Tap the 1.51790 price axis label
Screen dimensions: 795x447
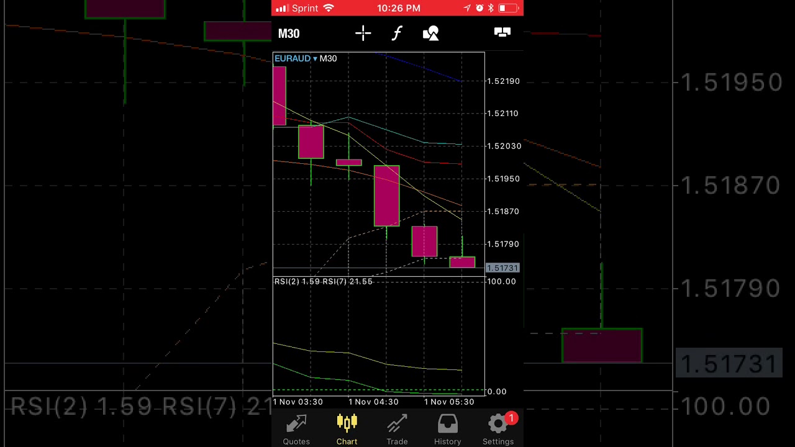[503, 244]
